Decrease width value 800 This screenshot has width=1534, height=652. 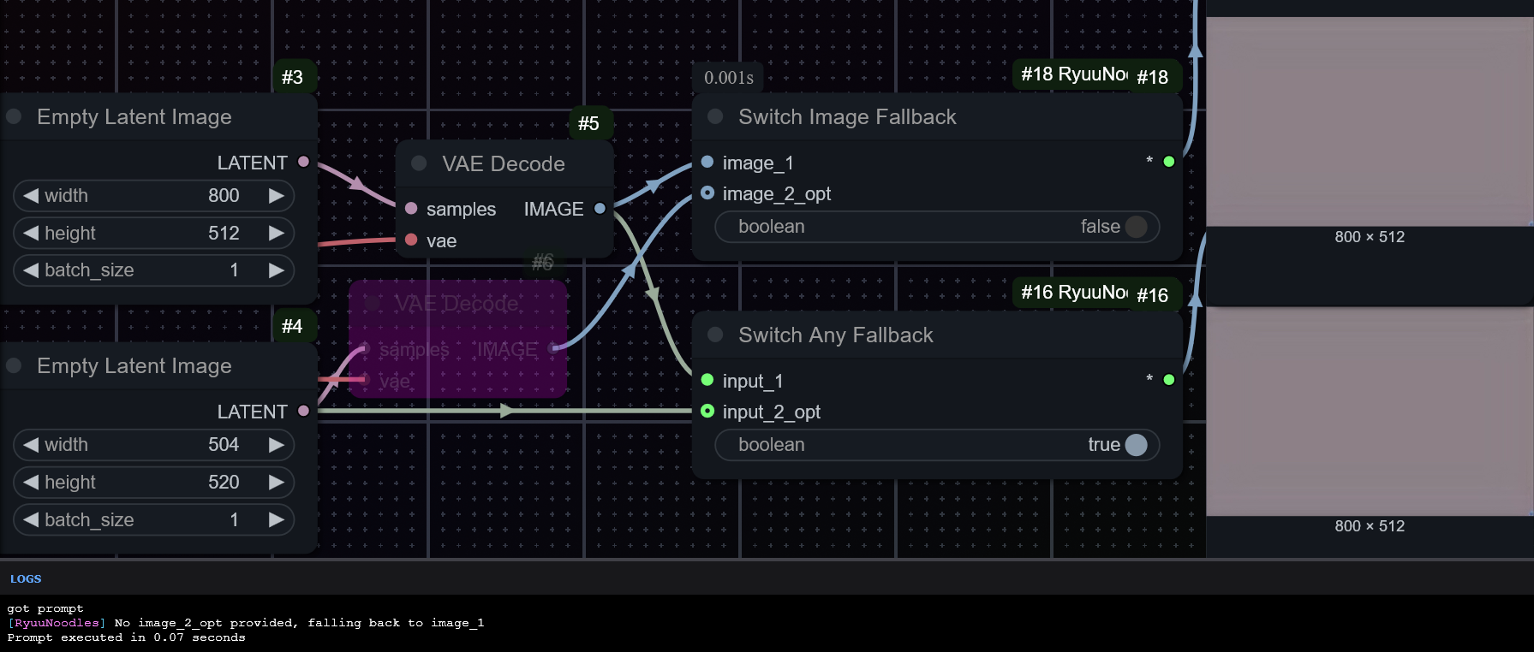click(x=31, y=195)
